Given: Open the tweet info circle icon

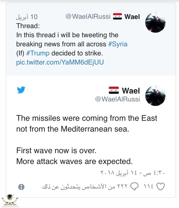Looking at the screenshot, I should pyautogui.click(x=21, y=187).
